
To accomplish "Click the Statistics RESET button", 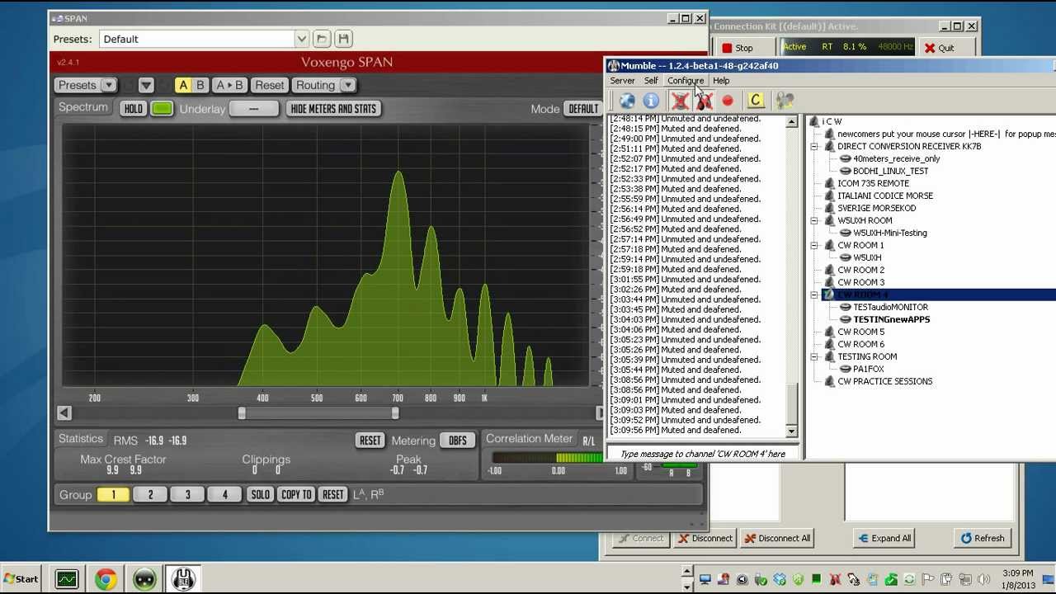I will point(370,441).
